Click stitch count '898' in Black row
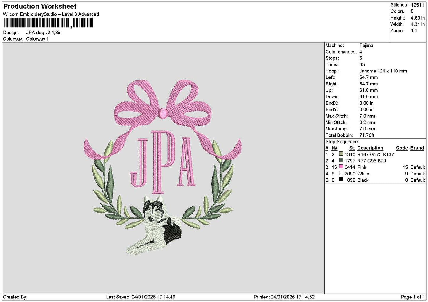 (351, 180)
